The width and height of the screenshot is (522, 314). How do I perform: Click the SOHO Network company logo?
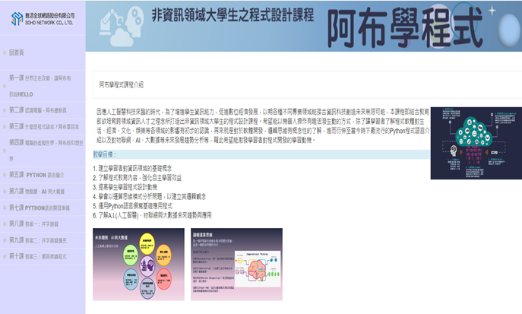click(42, 18)
